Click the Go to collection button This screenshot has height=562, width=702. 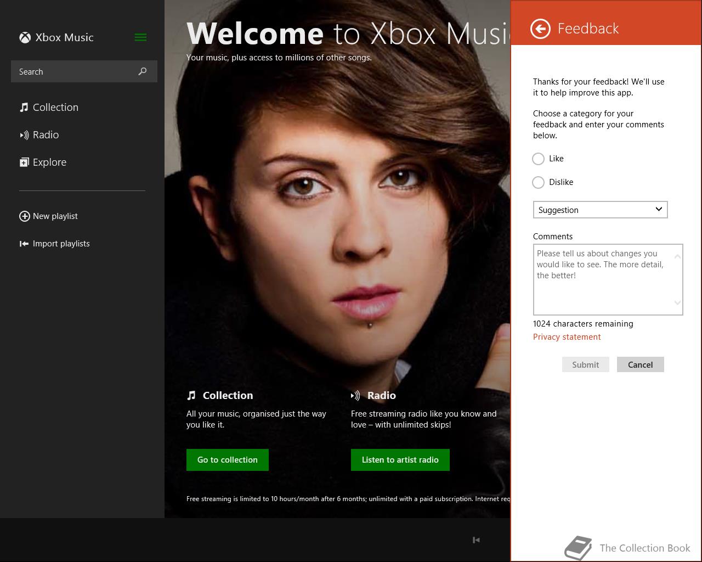(228, 460)
